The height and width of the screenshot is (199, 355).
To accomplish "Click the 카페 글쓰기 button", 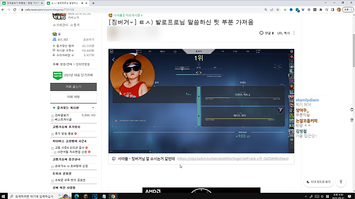I will pos(73,87).
